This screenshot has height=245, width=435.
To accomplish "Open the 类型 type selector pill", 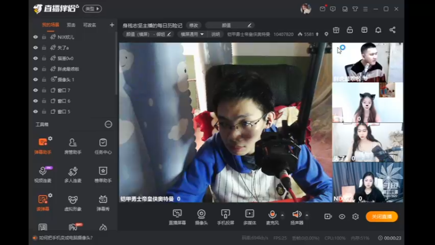I will [x=92, y=9].
